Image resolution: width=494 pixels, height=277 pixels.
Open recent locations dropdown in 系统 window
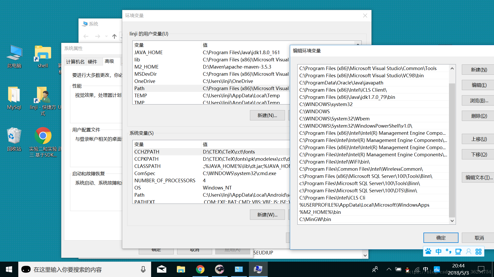pyautogui.click(x=106, y=36)
